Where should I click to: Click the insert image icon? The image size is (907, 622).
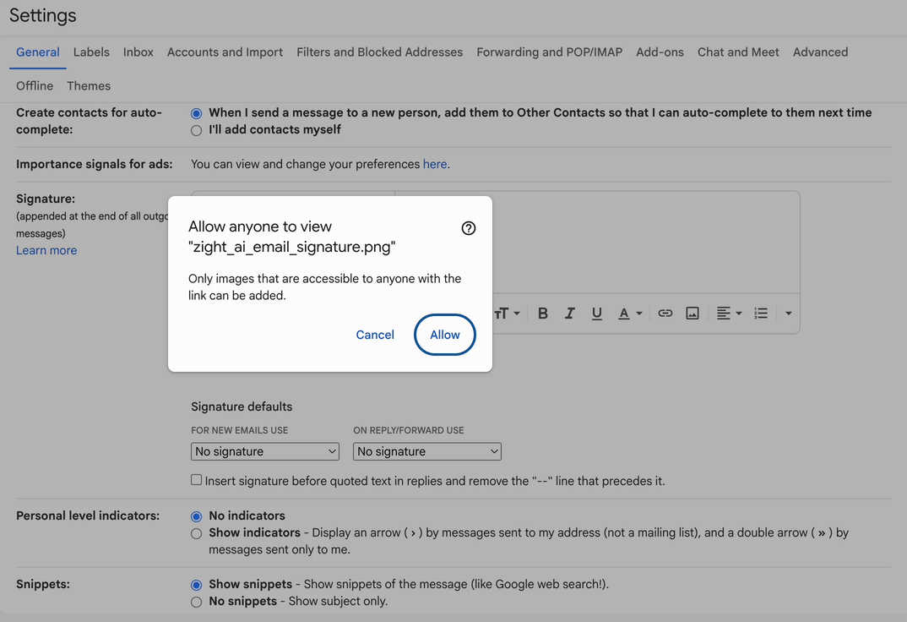pyautogui.click(x=692, y=314)
